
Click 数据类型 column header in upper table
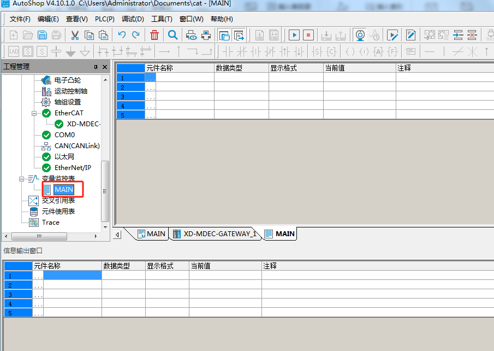241,68
